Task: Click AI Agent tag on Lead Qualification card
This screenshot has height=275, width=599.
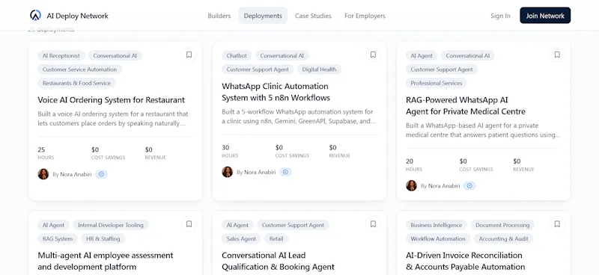Action: [237, 225]
